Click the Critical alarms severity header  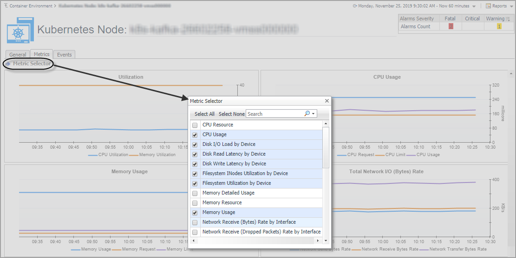pyautogui.click(x=472, y=19)
